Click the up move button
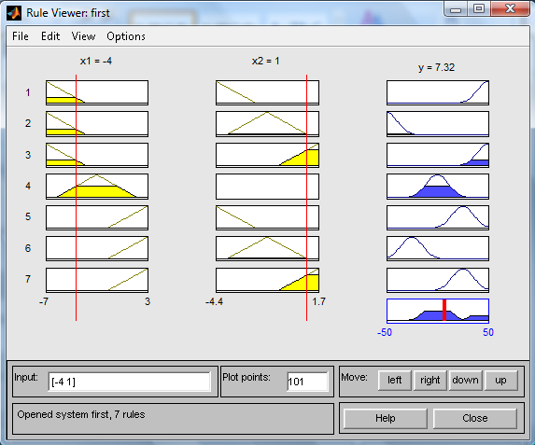 click(x=500, y=381)
